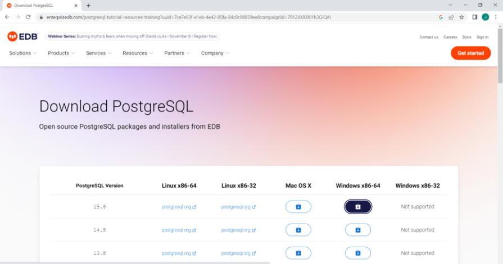Viewport: 503px width, 264px height.
Task: Open postgresql.org link for 15.0 Linux x86-64
Action: point(179,207)
